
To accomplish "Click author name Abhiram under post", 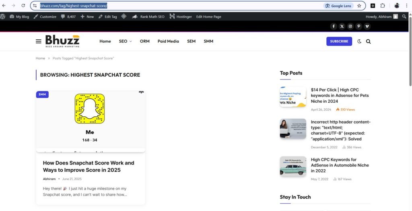I will tap(49, 179).
